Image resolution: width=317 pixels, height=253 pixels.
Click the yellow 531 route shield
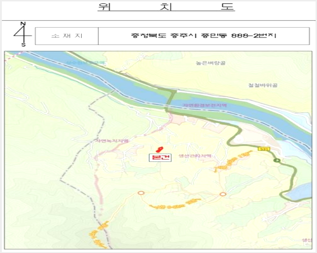pos(264,149)
